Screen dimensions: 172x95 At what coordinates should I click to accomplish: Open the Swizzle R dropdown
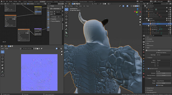(x=164, y=62)
